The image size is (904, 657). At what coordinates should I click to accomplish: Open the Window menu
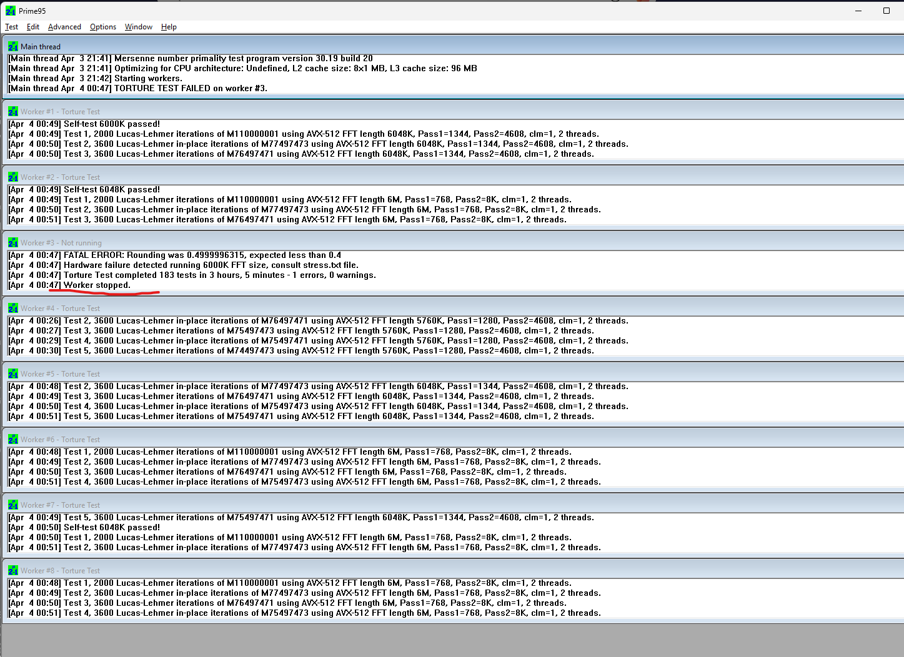pos(139,27)
